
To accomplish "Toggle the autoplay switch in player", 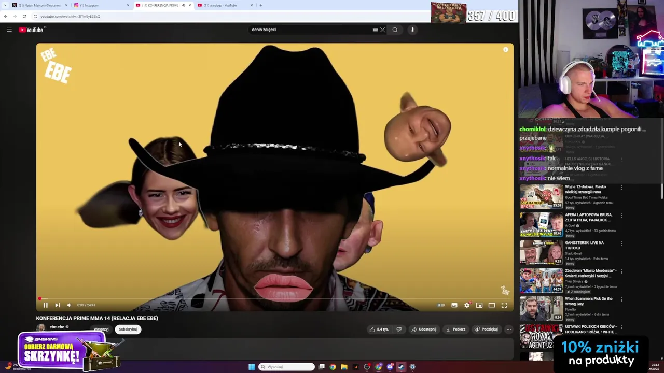I will (x=441, y=305).
